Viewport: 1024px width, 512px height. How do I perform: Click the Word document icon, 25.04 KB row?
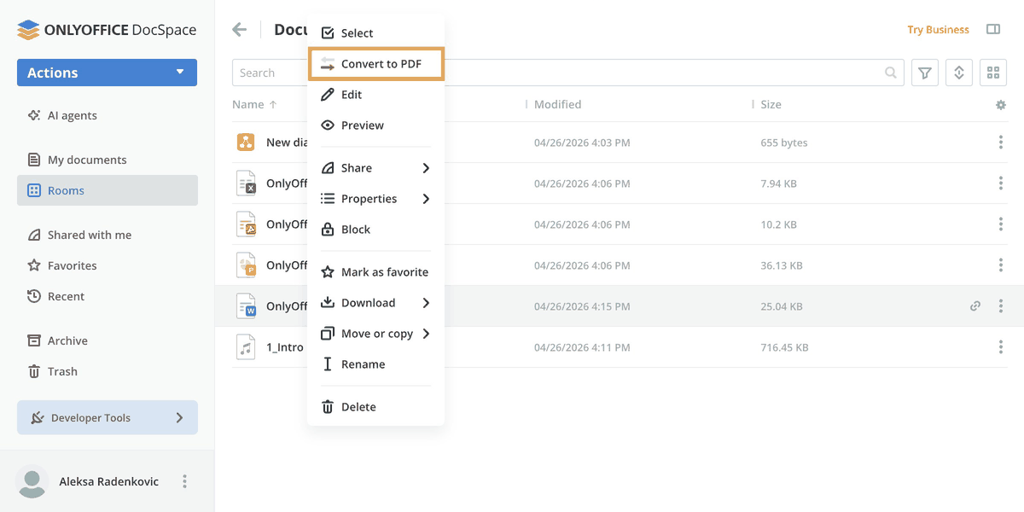pos(246,306)
